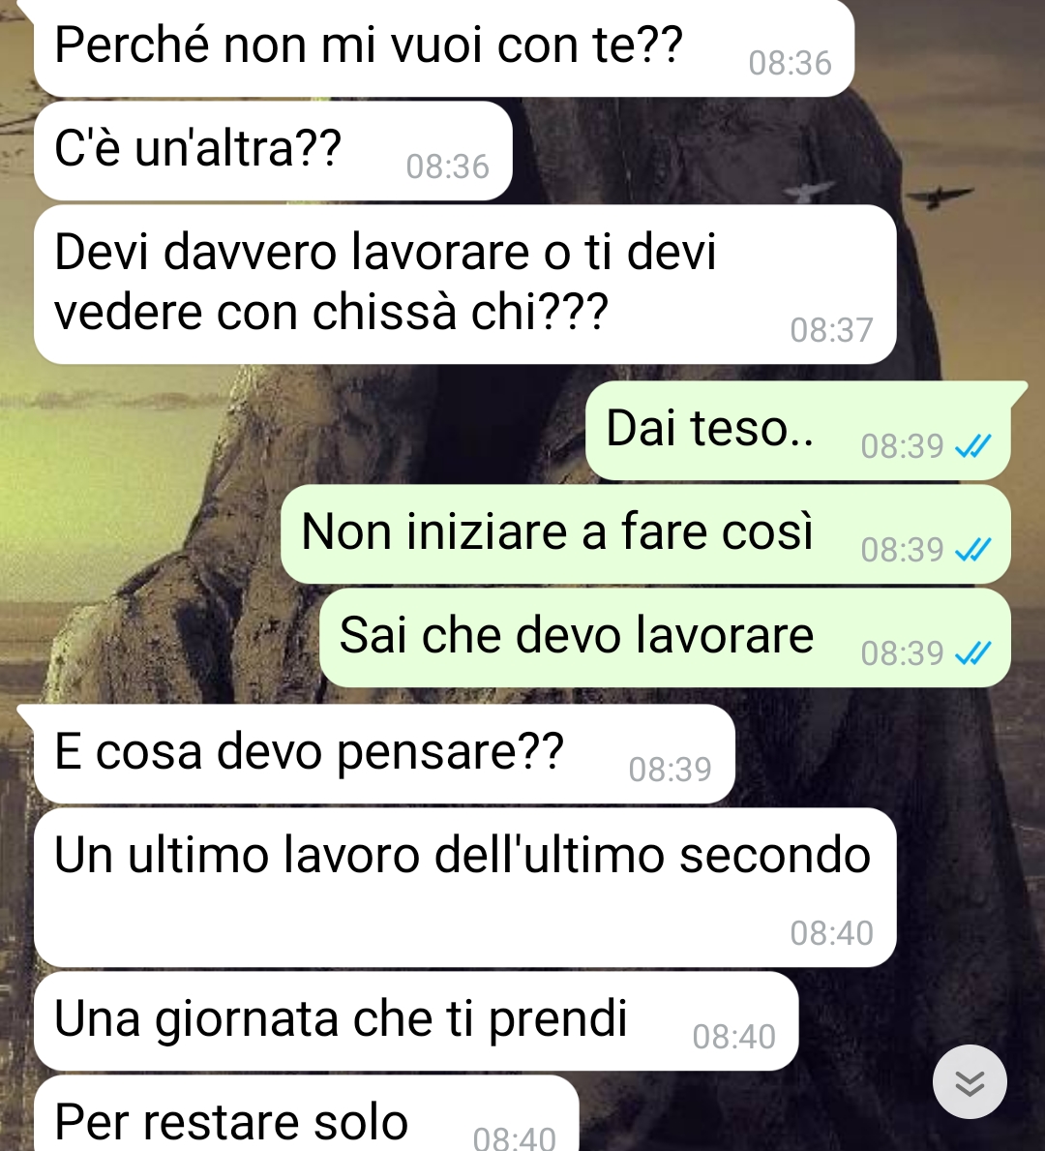
Task: Tap message "Devi davvero lavorare o ti devi vedere"
Action: click(464, 284)
